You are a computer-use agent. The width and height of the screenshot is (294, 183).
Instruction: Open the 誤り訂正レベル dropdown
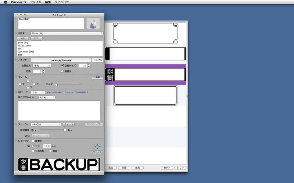(x=47, y=97)
